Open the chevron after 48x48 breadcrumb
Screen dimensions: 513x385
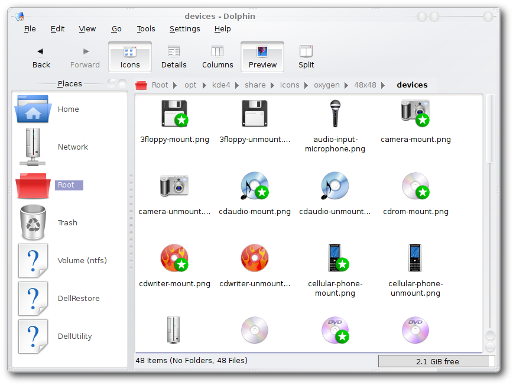pos(384,85)
